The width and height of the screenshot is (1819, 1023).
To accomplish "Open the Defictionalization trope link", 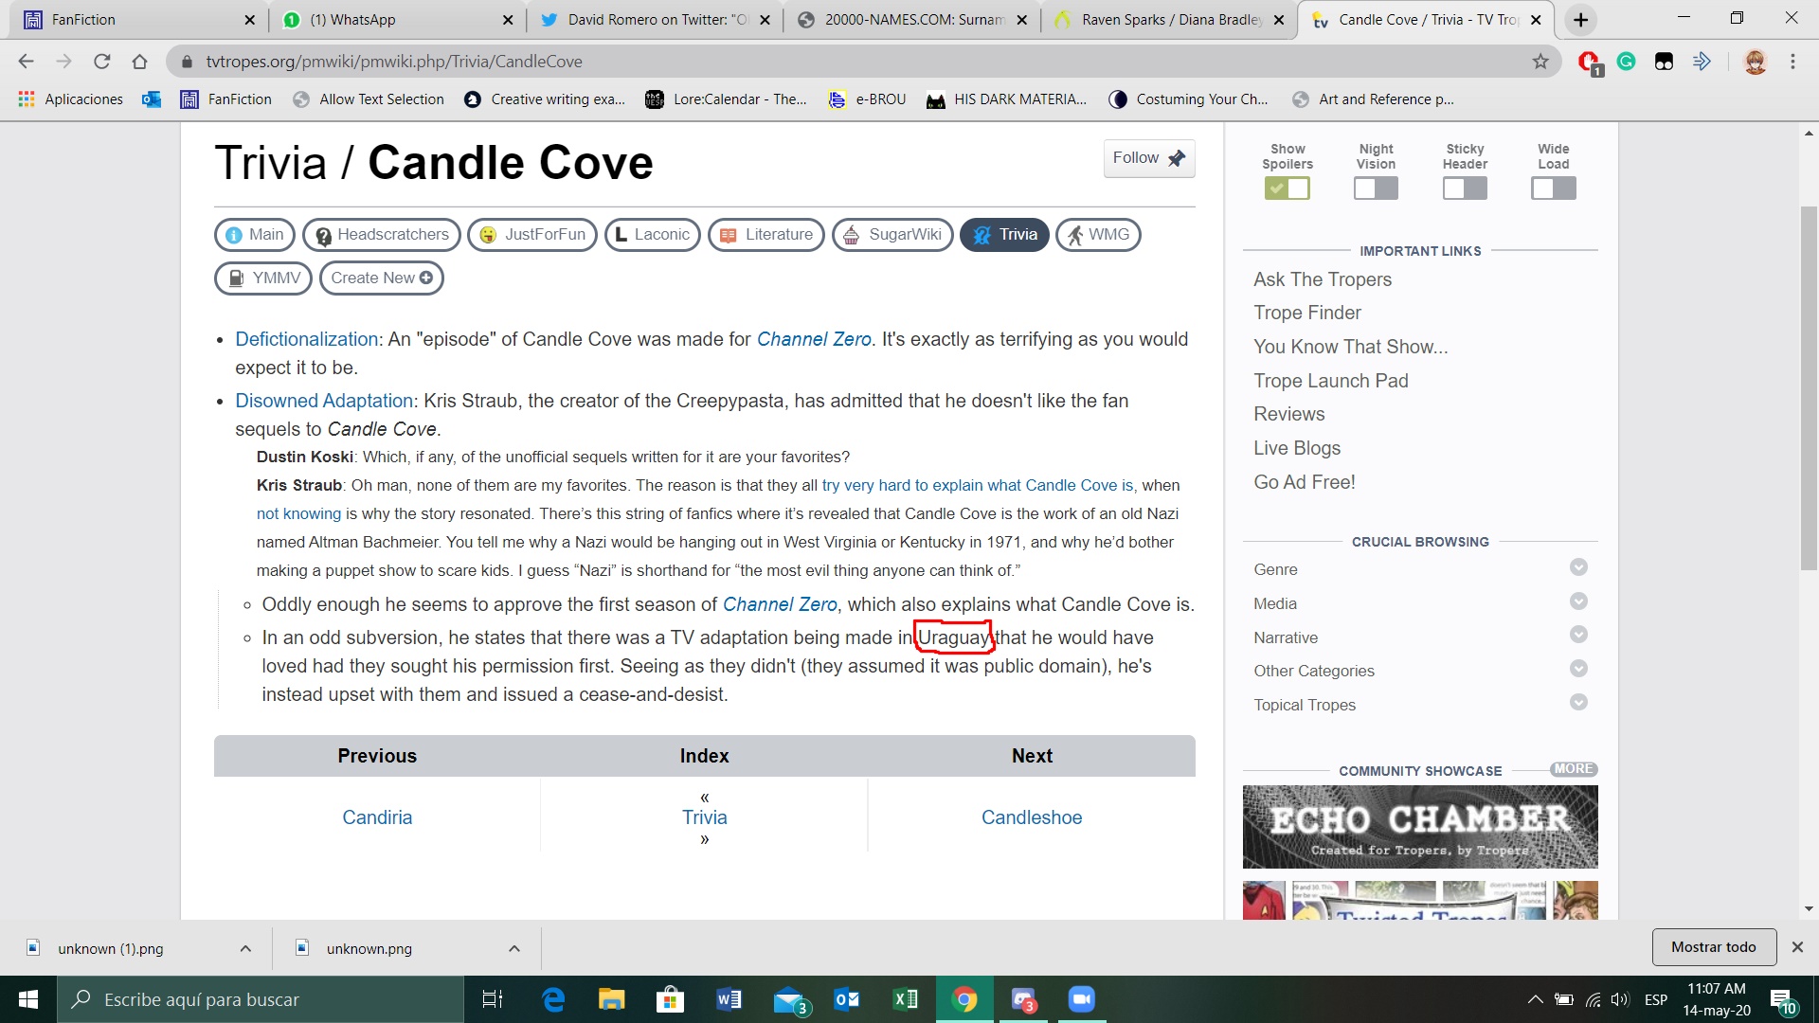I will [x=307, y=339].
